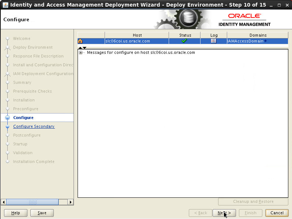This screenshot has height=219, width=292.
Task: Click the Preconfigure step
Action: [26, 109]
